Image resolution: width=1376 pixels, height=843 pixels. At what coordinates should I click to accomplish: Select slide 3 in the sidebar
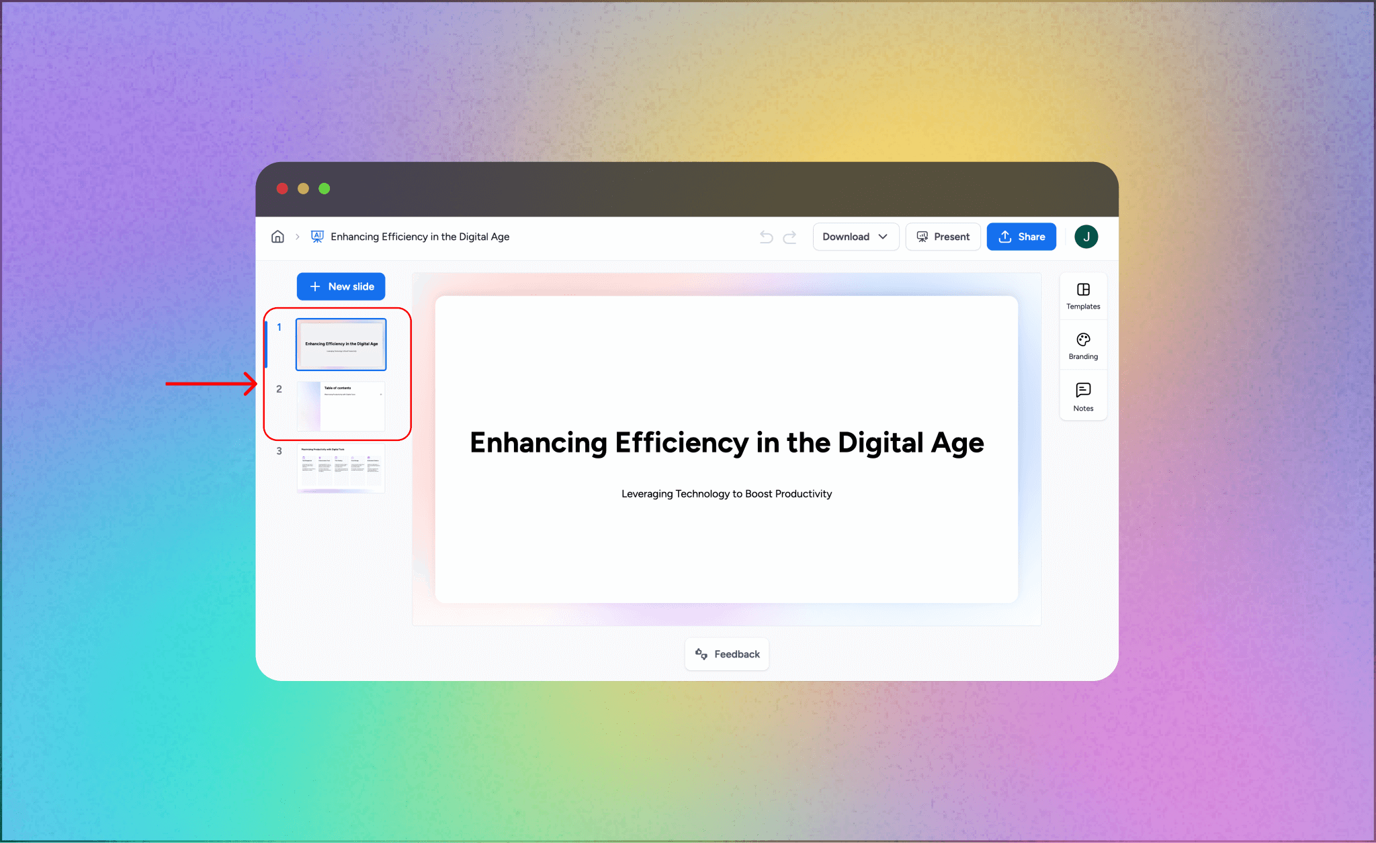coord(341,468)
